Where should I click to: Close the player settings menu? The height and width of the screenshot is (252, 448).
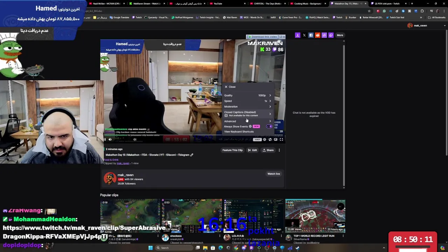230,87
